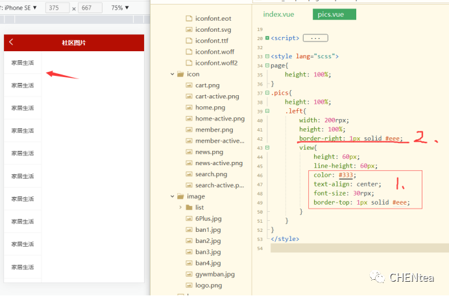Click the back arrow in red header
The image size is (449, 296).
coord(11,42)
